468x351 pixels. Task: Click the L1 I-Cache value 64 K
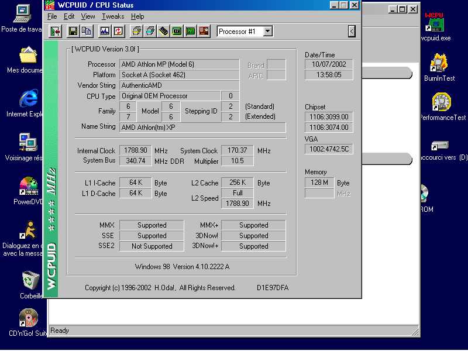(136, 183)
